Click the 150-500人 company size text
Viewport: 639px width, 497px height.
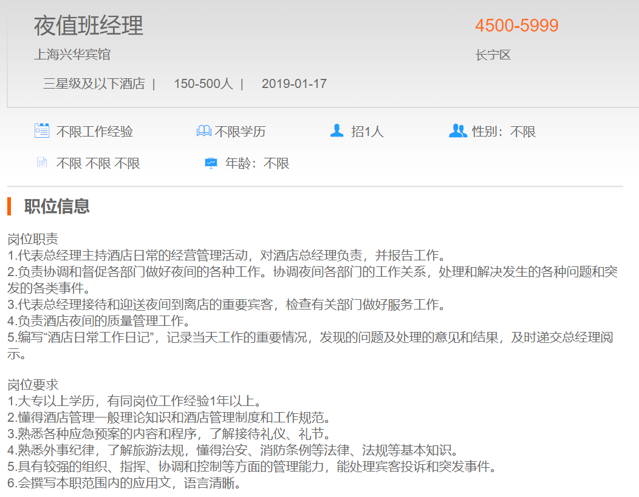coord(203,84)
